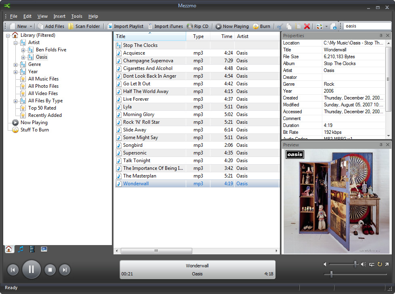Collapse the Library (Filtered) tree node
Viewport: 395px width, 294px height.
(8, 36)
